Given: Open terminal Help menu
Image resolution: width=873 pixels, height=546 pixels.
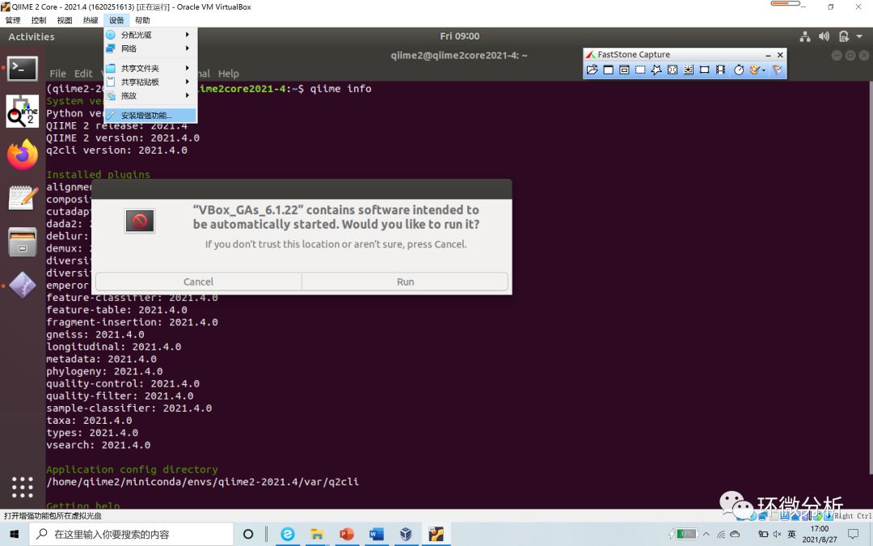Looking at the screenshot, I should (x=228, y=74).
